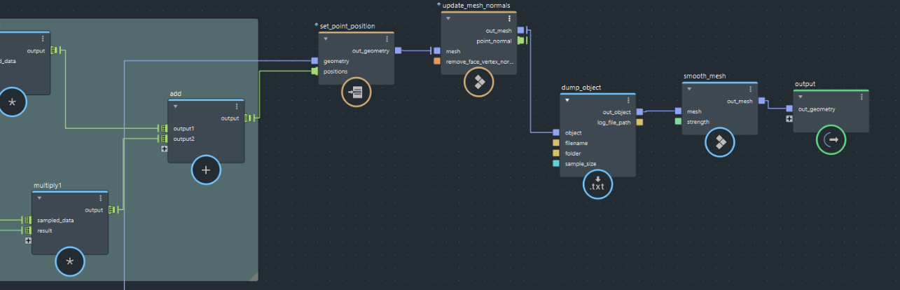The height and width of the screenshot is (290, 900).
Task: Select the smooth_mesh node title
Action: (704, 76)
